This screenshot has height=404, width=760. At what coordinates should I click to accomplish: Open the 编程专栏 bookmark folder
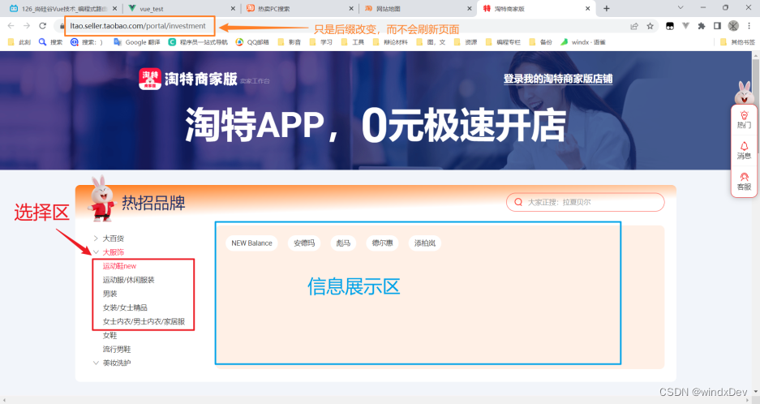[503, 42]
